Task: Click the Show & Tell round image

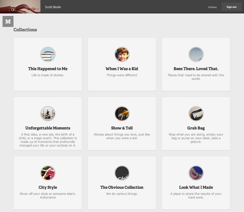Action: point(122,113)
